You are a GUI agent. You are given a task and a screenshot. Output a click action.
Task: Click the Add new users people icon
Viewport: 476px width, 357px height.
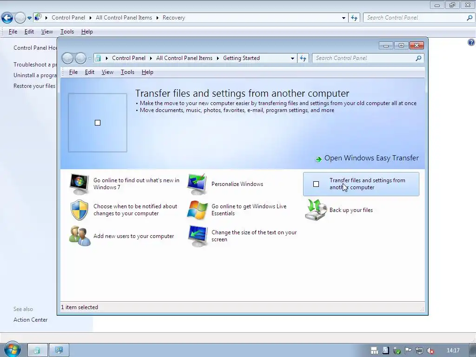79,236
